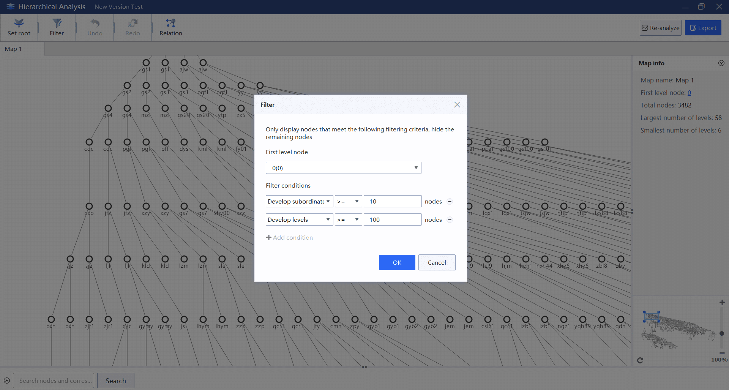
Task: Select the jsl node
Action: [x=184, y=320]
